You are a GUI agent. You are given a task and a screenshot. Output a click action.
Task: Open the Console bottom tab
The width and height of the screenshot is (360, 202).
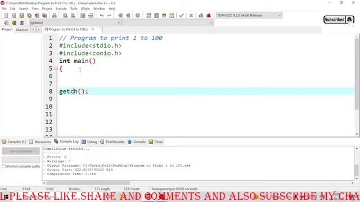pyautogui.click(x=137, y=142)
